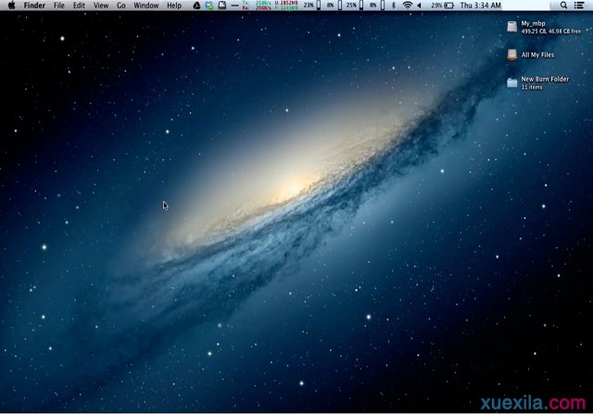The height and width of the screenshot is (414, 593).
Task: Select the New Burn Folder icon
Action: 512,82
